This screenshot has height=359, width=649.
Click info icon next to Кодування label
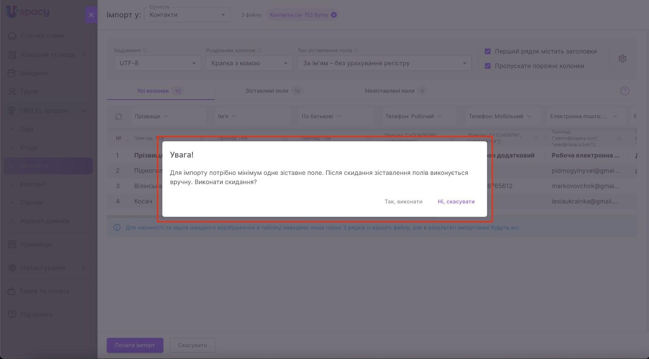(145, 50)
